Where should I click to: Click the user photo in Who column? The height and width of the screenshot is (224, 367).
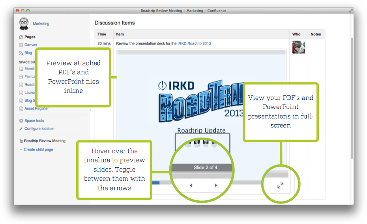point(299,47)
